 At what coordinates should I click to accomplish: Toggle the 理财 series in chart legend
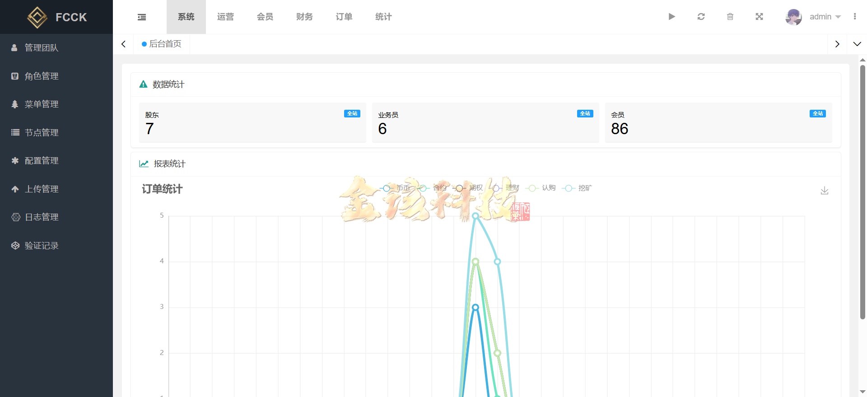tap(504, 188)
